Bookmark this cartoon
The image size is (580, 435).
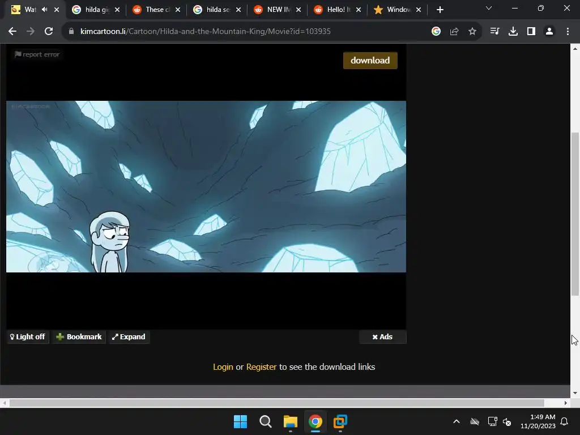click(79, 336)
